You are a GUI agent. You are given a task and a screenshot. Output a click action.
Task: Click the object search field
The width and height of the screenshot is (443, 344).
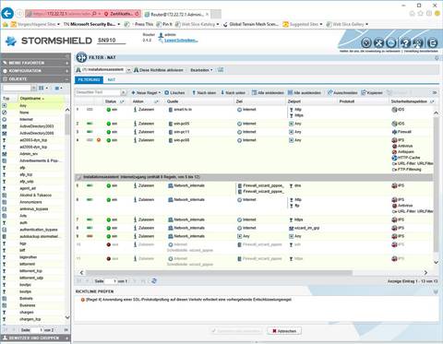click(17, 88)
